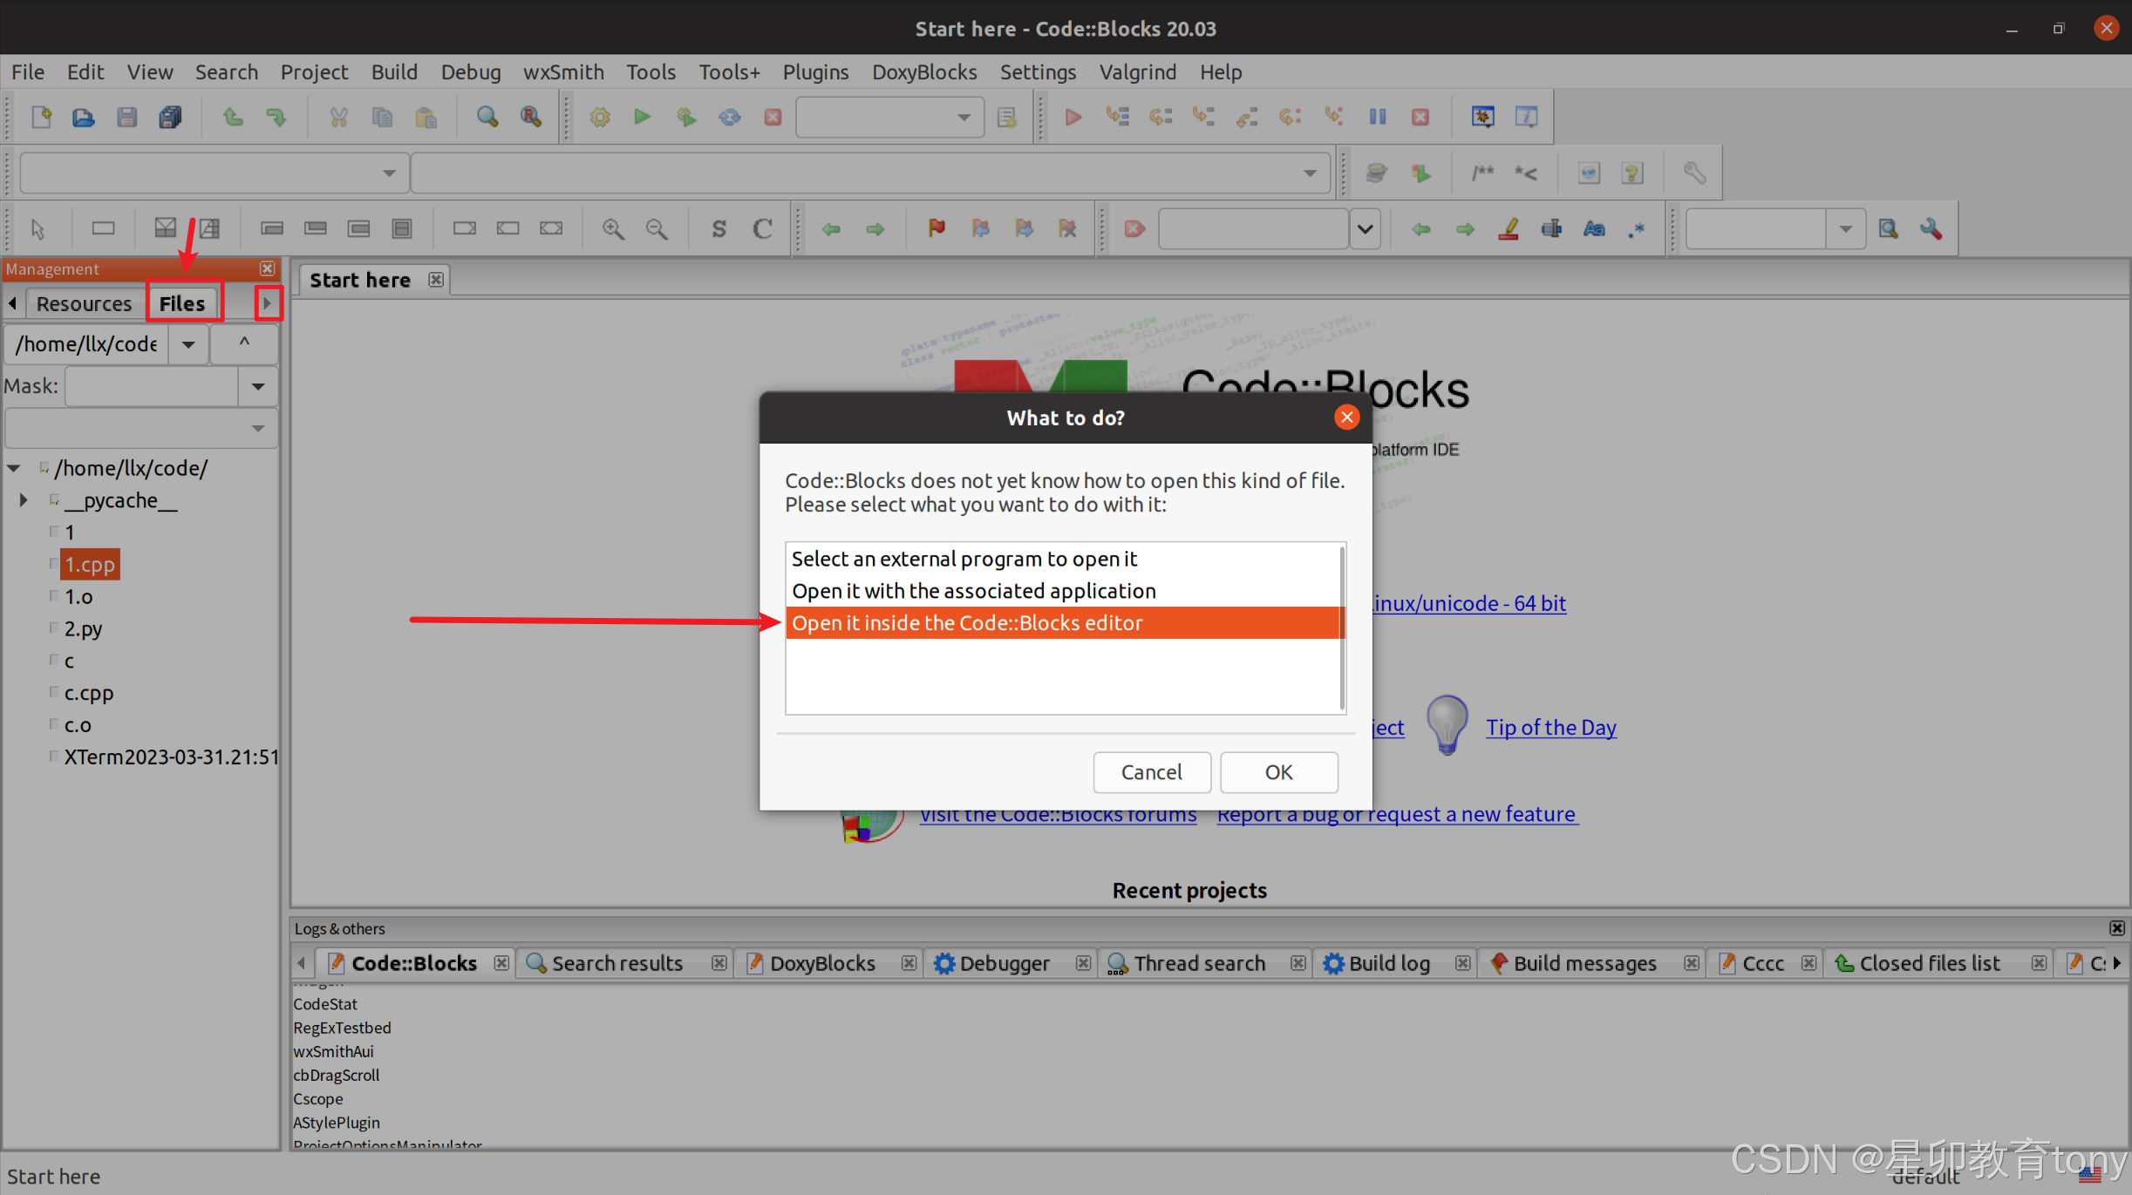The width and height of the screenshot is (2132, 1195).
Task: Switch to the Resources tab
Action: [x=84, y=303]
